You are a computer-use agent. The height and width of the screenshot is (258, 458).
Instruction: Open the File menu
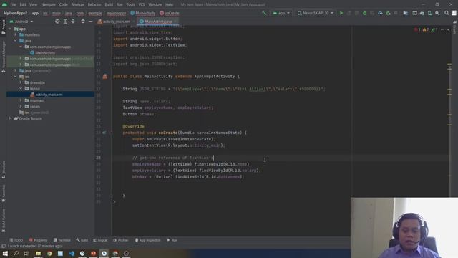[x=13, y=4]
